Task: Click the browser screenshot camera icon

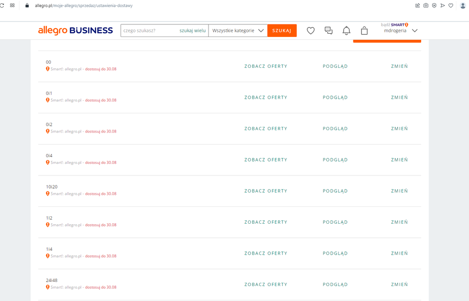Action: click(x=426, y=5)
